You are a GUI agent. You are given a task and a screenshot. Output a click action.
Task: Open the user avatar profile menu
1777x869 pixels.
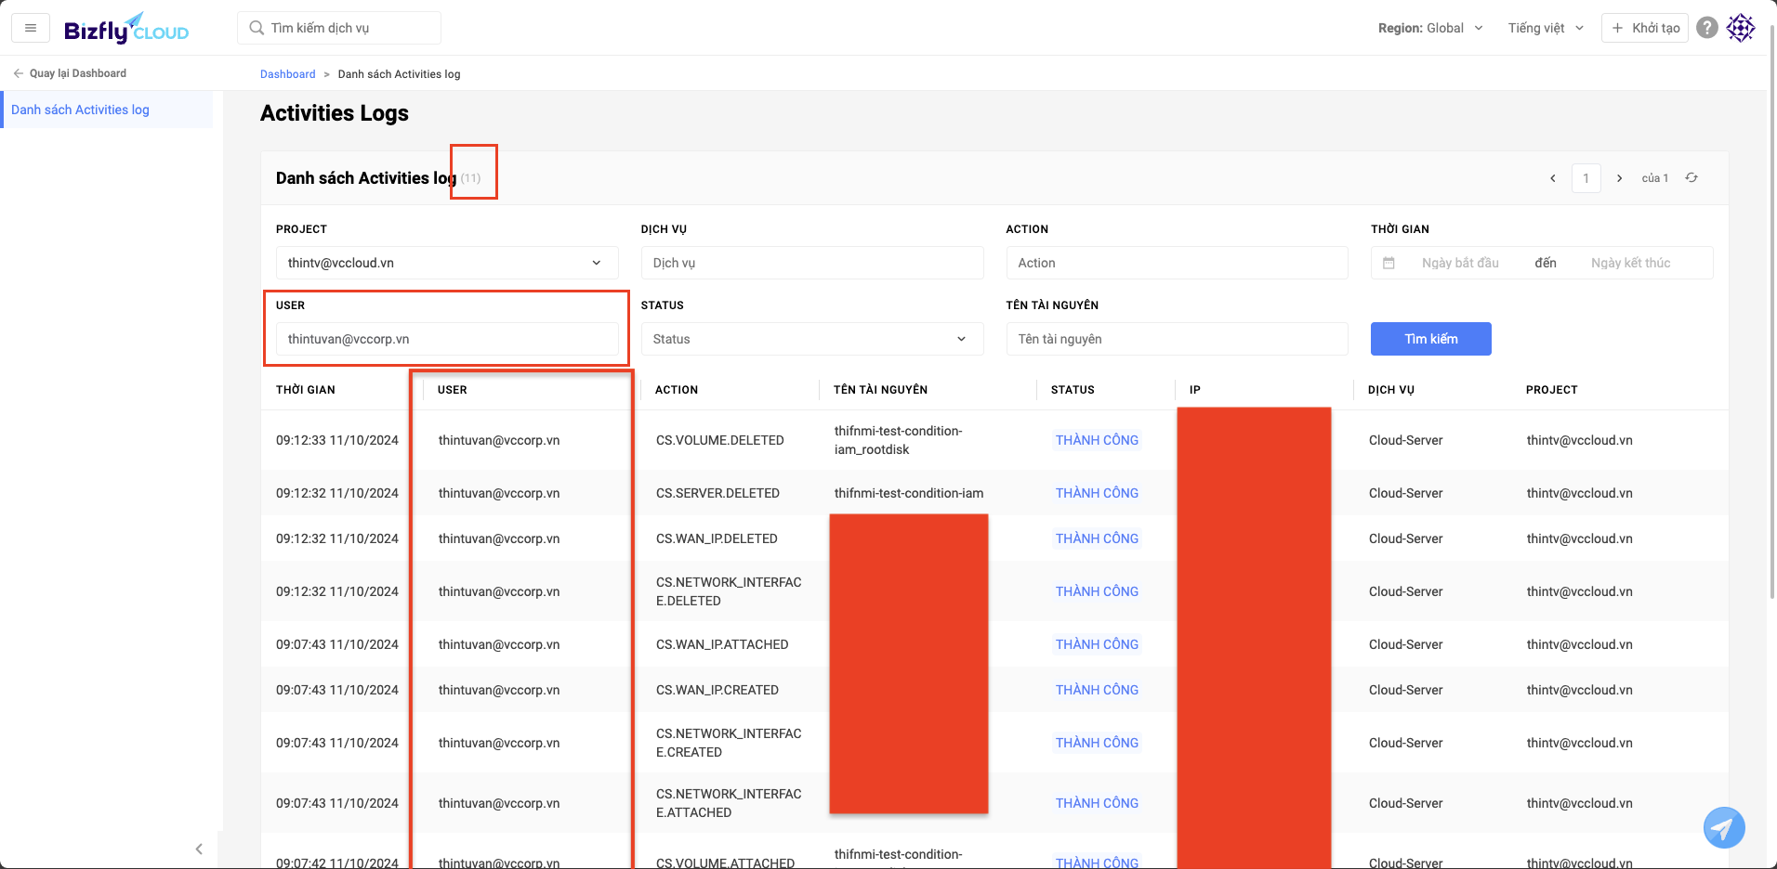(x=1741, y=28)
